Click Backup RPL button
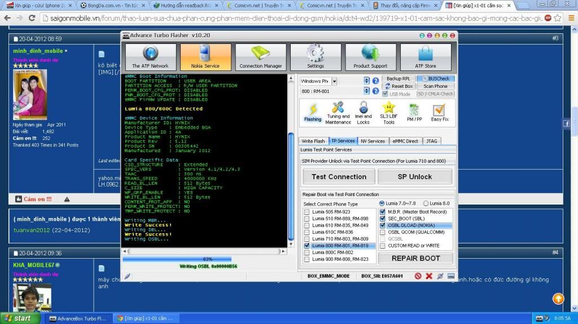Viewport: 578px width, 324px height. pos(398,78)
